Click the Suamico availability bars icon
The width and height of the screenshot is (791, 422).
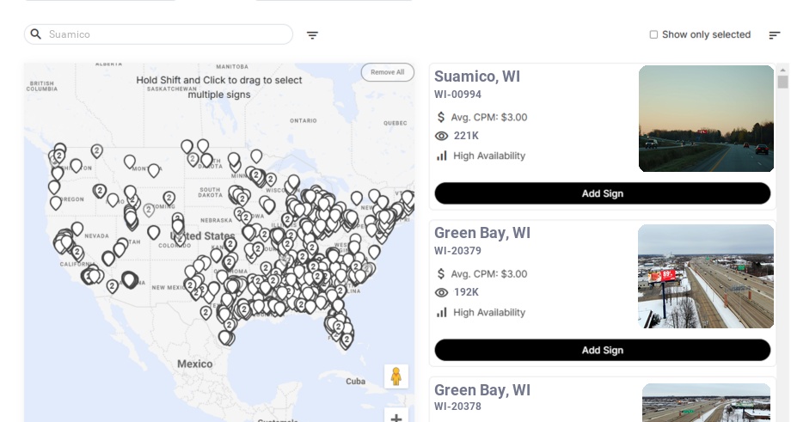pyautogui.click(x=442, y=156)
